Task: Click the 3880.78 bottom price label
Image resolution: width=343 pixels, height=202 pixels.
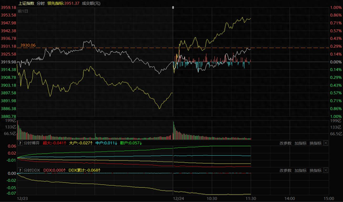Action: coord(9,116)
